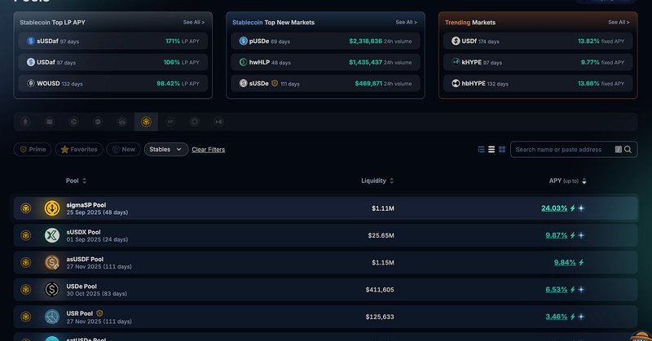Click the magnifier search icon
Viewport: 652px width, 341px height.
pyautogui.click(x=628, y=150)
